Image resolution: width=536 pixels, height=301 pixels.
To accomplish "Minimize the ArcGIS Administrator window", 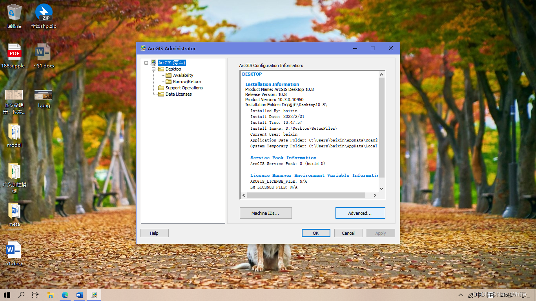I will point(355,48).
